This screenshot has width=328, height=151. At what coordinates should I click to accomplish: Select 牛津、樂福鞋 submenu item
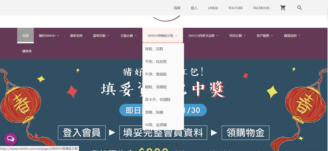[156, 74]
